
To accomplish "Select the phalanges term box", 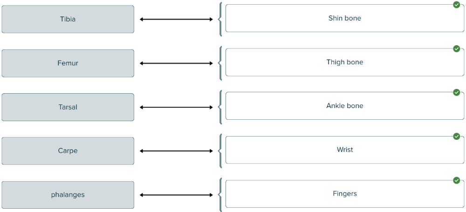I will [x=68, y=195].
